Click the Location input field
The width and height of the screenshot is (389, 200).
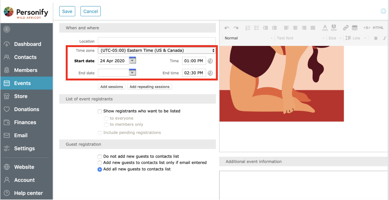tap(157, 41)
